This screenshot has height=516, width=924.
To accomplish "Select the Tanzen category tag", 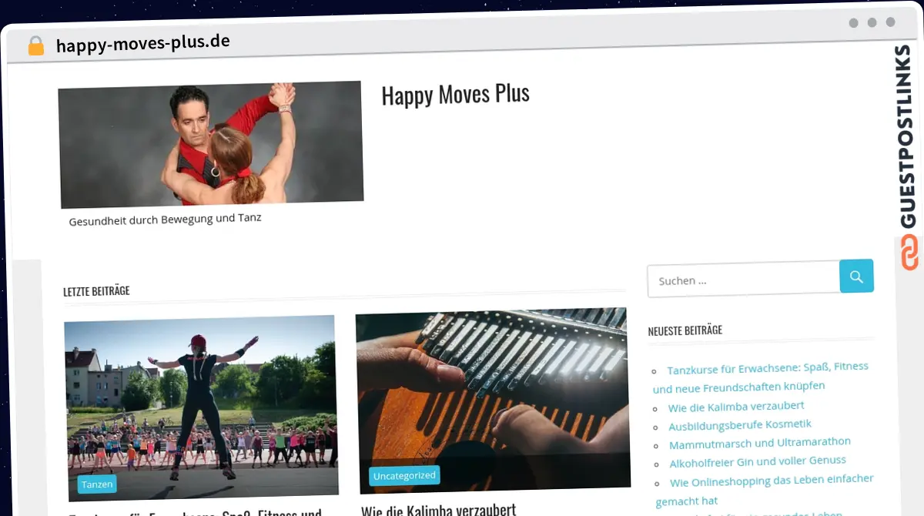I will 97,484.
